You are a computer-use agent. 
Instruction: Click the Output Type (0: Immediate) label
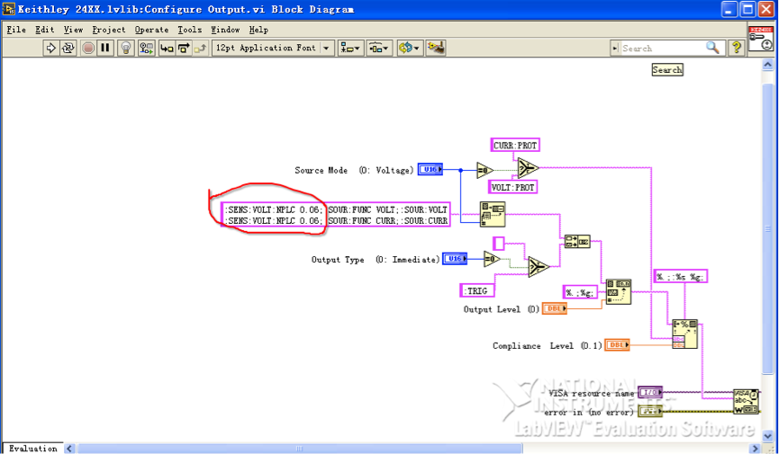376,260
